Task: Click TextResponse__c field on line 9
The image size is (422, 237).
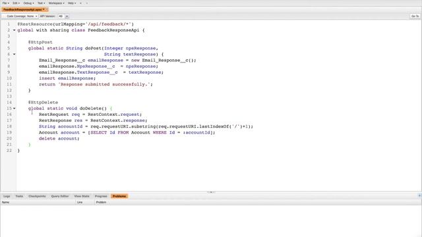Action: [x=97, y=72]
